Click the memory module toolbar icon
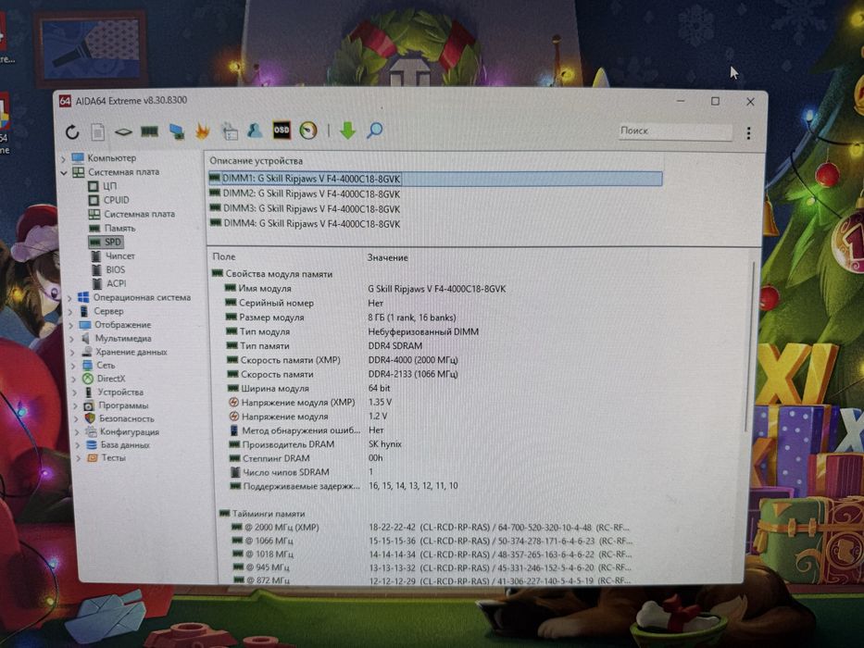 (x=149, y=131)
